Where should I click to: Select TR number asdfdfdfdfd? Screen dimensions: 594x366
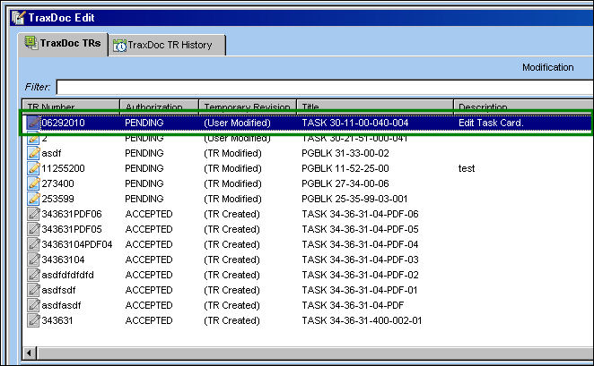(x=68, y=275)
